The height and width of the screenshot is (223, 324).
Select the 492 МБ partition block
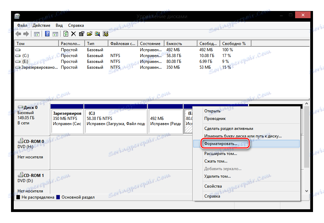tap(165, 119)
